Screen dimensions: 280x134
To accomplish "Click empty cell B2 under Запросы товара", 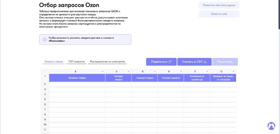I will pos(77,84).
